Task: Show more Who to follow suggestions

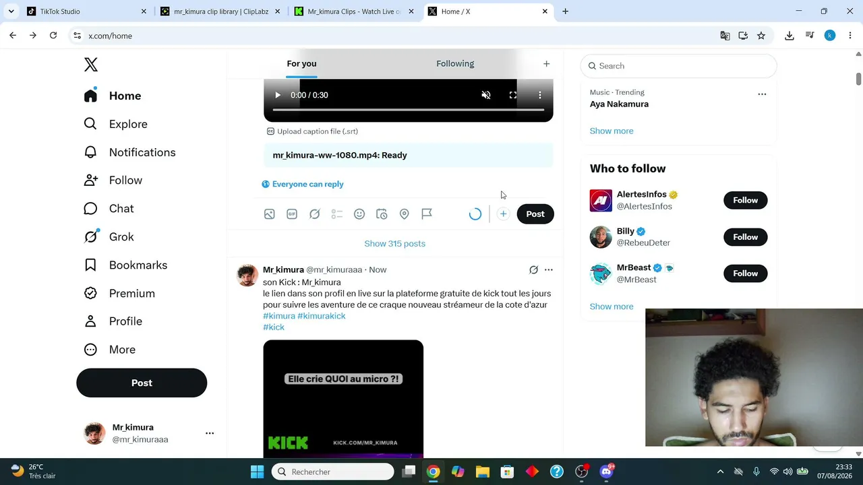Action: pyautogui.click(x=612, y=306)
